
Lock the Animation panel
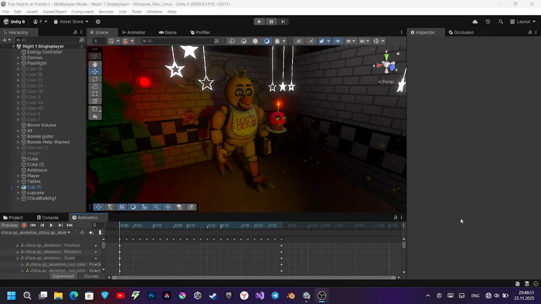396,217
